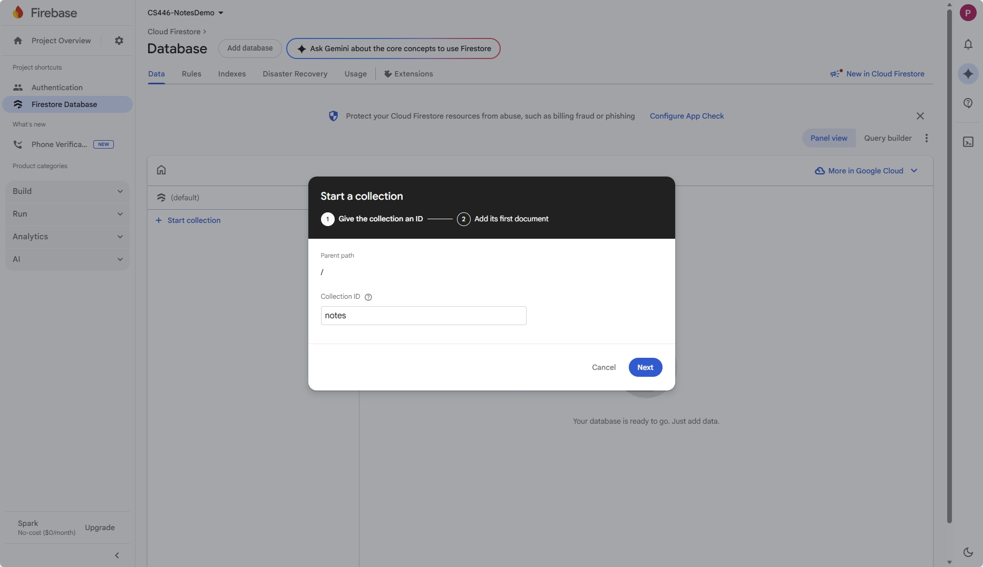
Task: Switch to Query builder view
Action: (887, 138)
